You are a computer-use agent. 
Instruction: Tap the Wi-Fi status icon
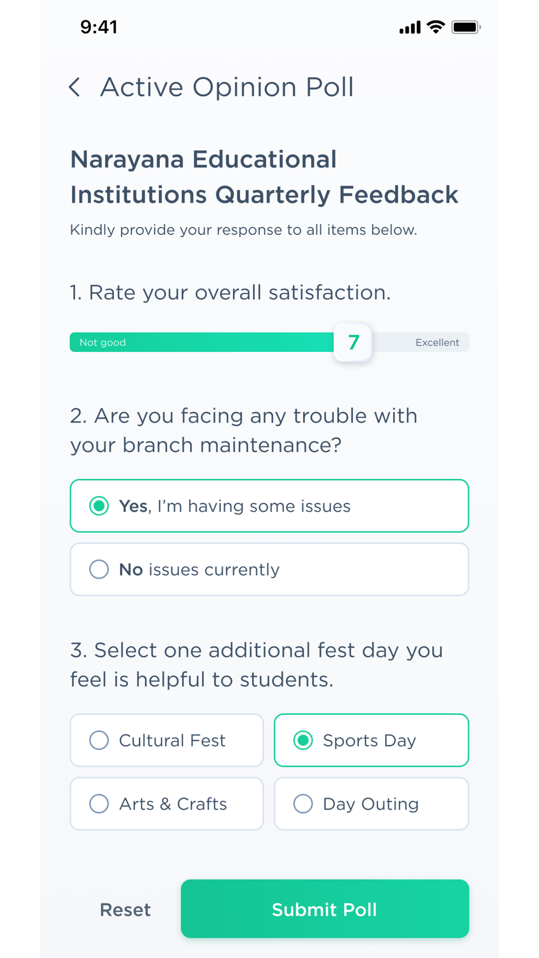[x=436, y=27]
